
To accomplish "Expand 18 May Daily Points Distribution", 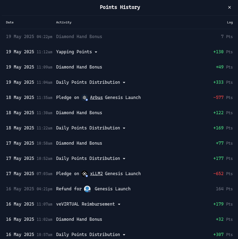I will coord(124,128).
